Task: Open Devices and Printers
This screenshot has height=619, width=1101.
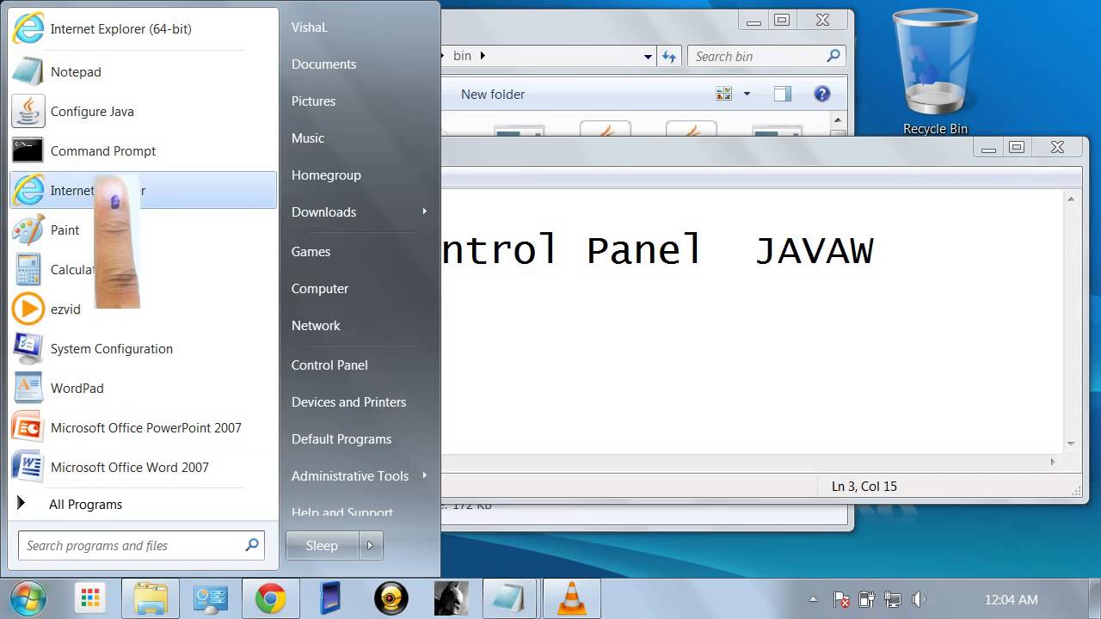Action: [x=348, y=402]
